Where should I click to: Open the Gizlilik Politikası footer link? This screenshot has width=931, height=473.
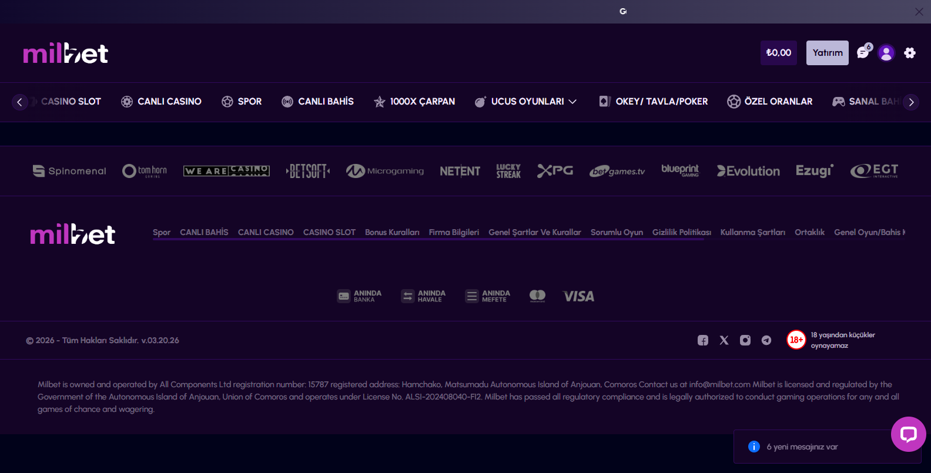[682, 233]
